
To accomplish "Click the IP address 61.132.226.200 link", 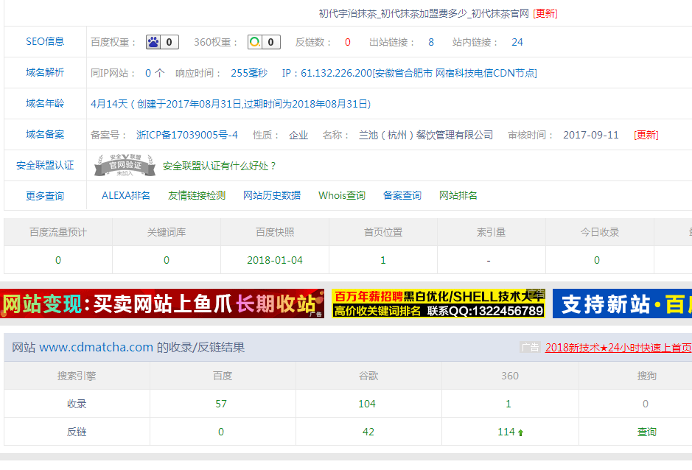I will coord(409,73).
